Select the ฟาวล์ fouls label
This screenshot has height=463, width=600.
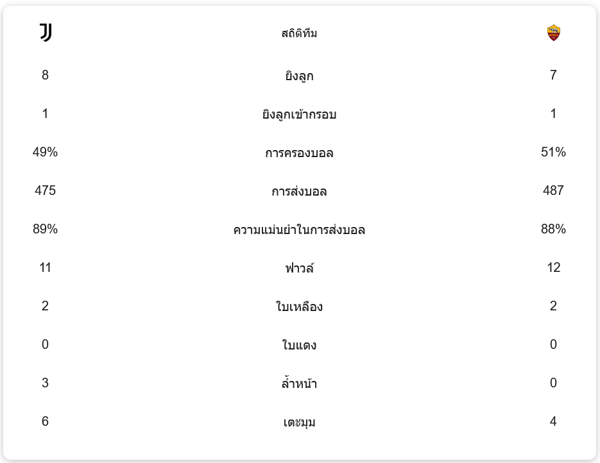299,269
